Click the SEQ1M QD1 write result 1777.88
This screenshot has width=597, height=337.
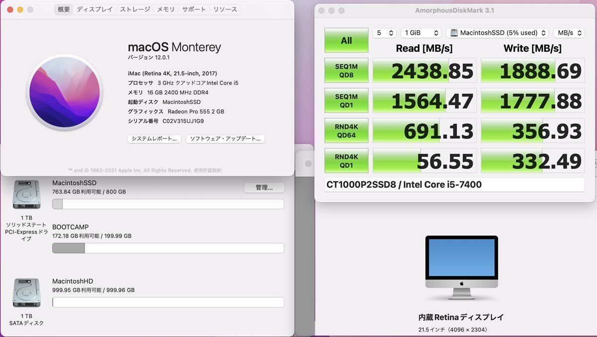pyautogui.click(x=533, y=101)
